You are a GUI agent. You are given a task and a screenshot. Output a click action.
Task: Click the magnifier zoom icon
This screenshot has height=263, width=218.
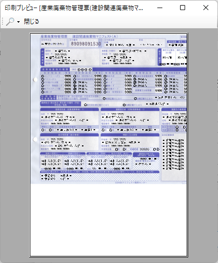coord(10,22)
